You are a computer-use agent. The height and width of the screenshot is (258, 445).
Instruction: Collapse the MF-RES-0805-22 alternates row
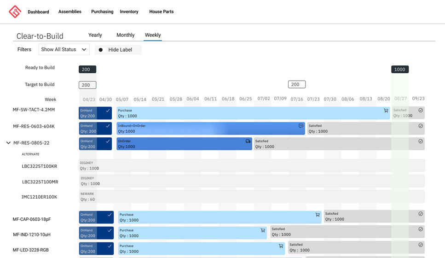(8, 143)
